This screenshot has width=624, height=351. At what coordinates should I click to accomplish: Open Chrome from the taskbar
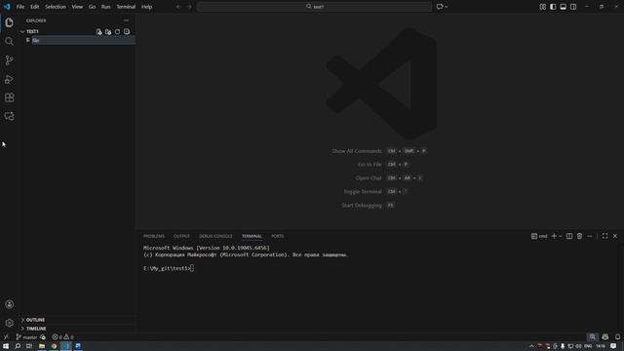(54, 346)
